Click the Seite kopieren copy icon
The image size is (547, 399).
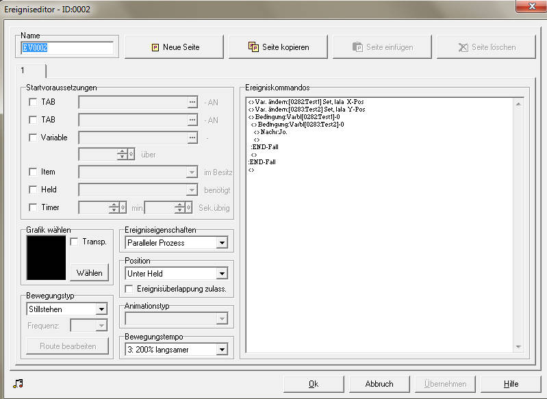tap(253, 47)
